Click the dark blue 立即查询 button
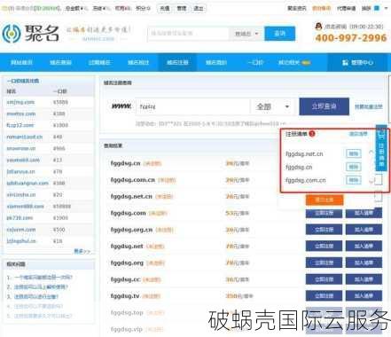391x337 pixels. coord(325,106)
